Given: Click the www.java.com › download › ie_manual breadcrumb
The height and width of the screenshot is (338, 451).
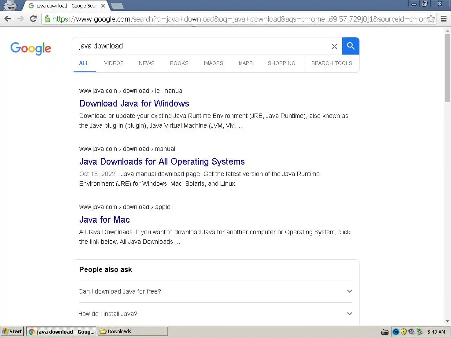Looking at the screenshot, I should (131, 91).
